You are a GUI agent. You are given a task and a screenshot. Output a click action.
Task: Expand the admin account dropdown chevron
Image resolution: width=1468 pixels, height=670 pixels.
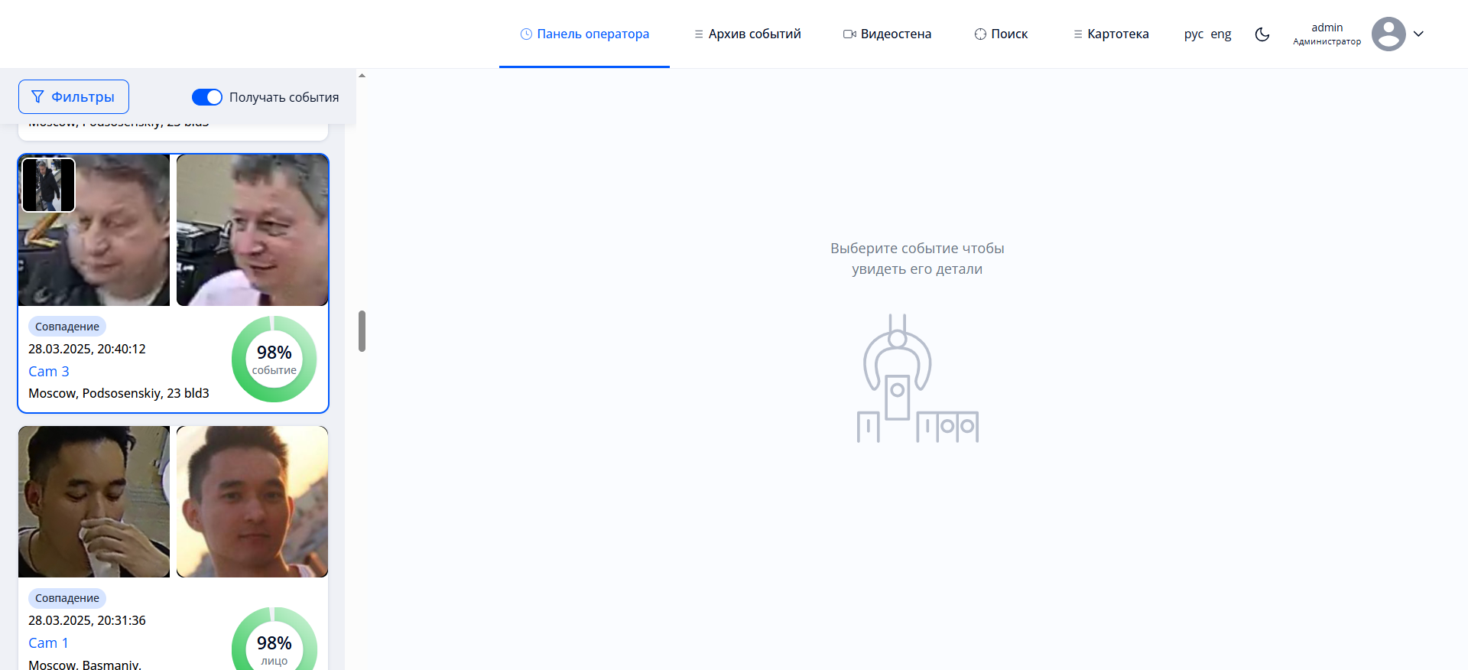[1418, 34]
